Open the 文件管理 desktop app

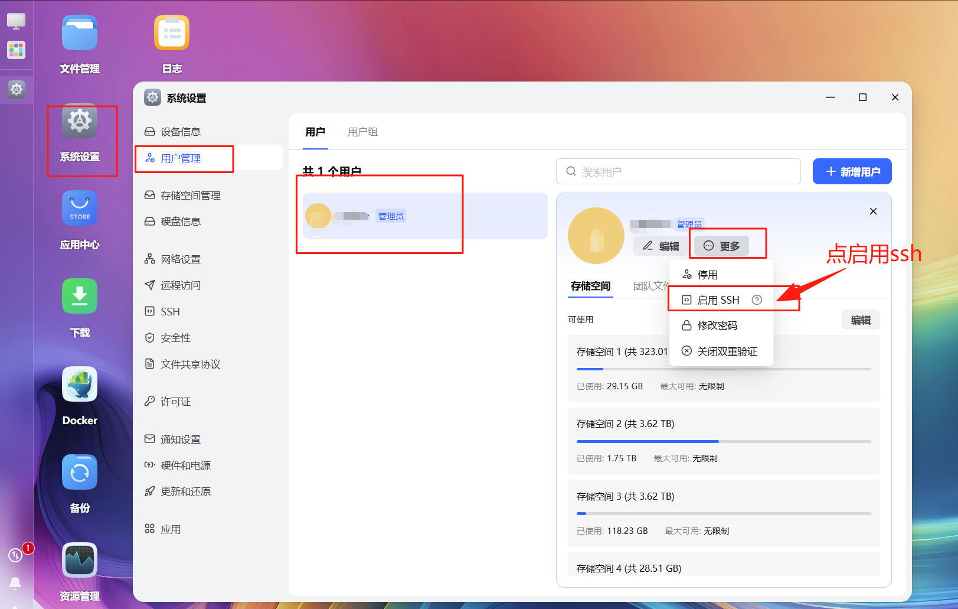point(80,33)
